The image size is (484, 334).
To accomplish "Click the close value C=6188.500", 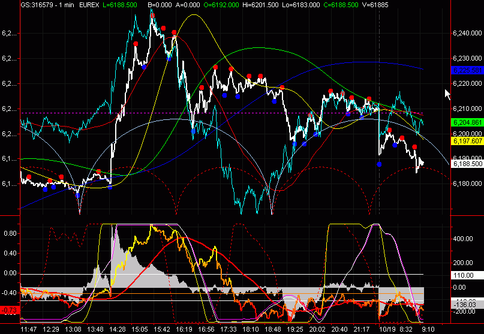I will click(x=341, y=5).
